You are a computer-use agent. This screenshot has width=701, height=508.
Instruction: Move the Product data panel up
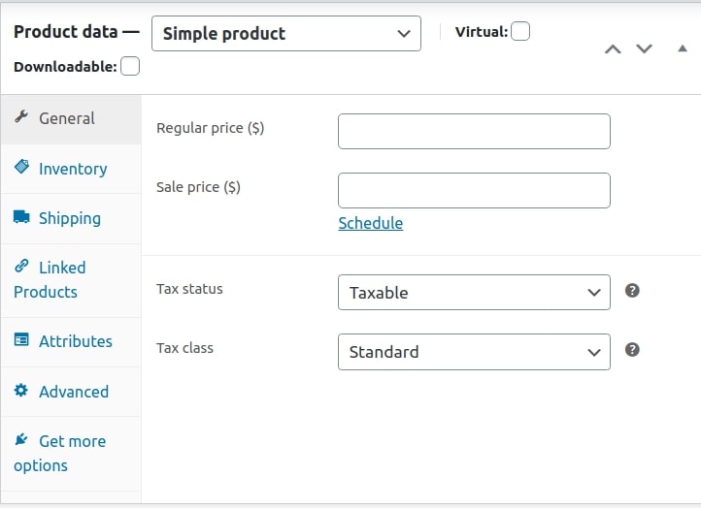pos(613,49)
